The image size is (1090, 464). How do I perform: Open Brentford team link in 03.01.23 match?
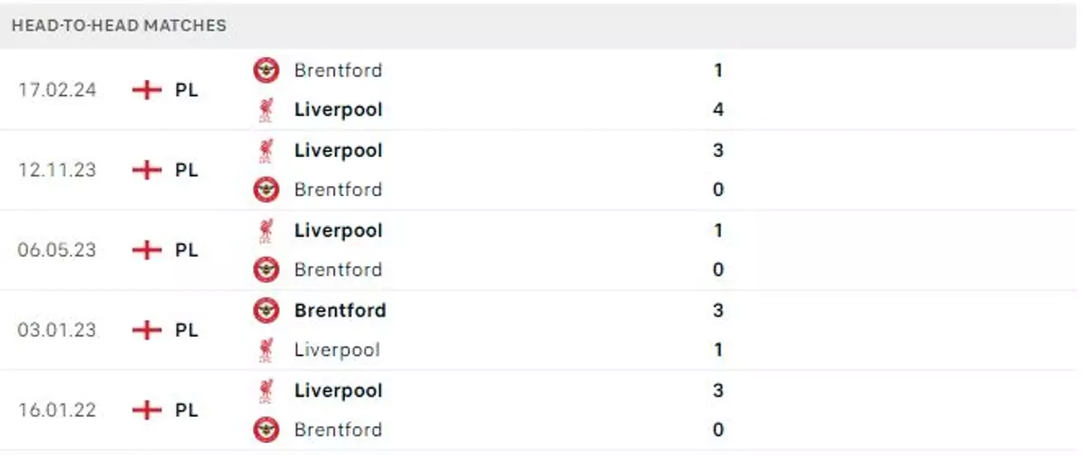(x=340, y=311)
